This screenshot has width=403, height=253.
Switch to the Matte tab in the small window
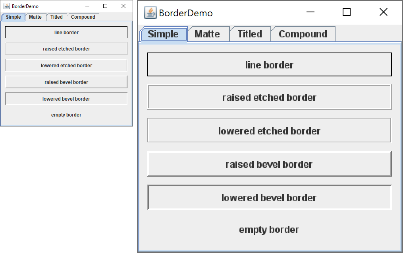[x=35, y=17]
